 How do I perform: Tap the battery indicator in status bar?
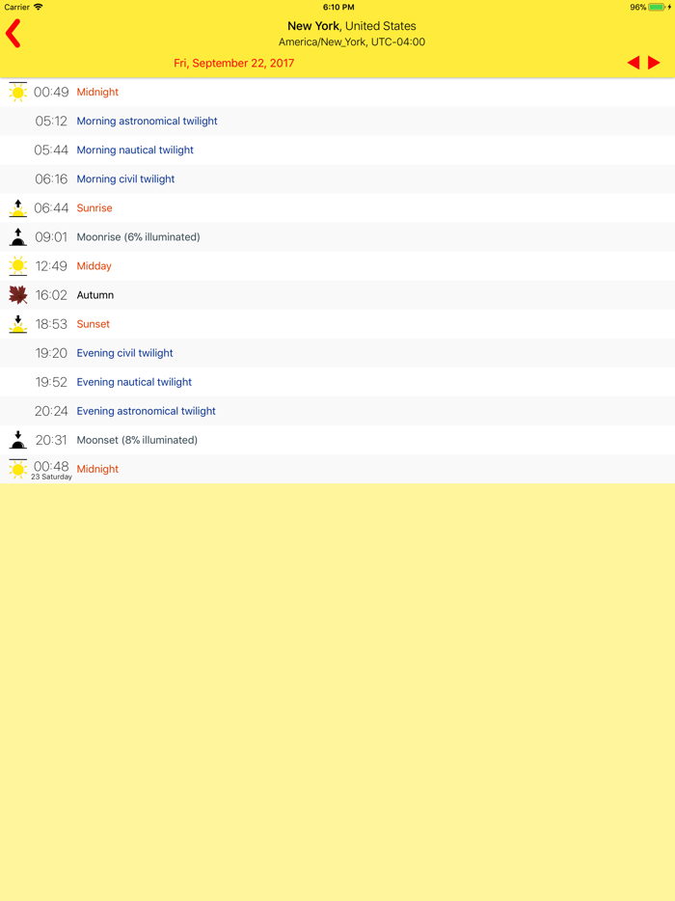coord(657,8)
